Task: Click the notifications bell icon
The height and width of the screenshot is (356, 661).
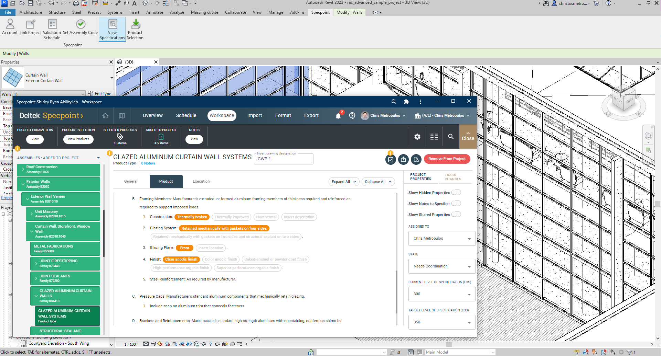Action: click(338, 116)
